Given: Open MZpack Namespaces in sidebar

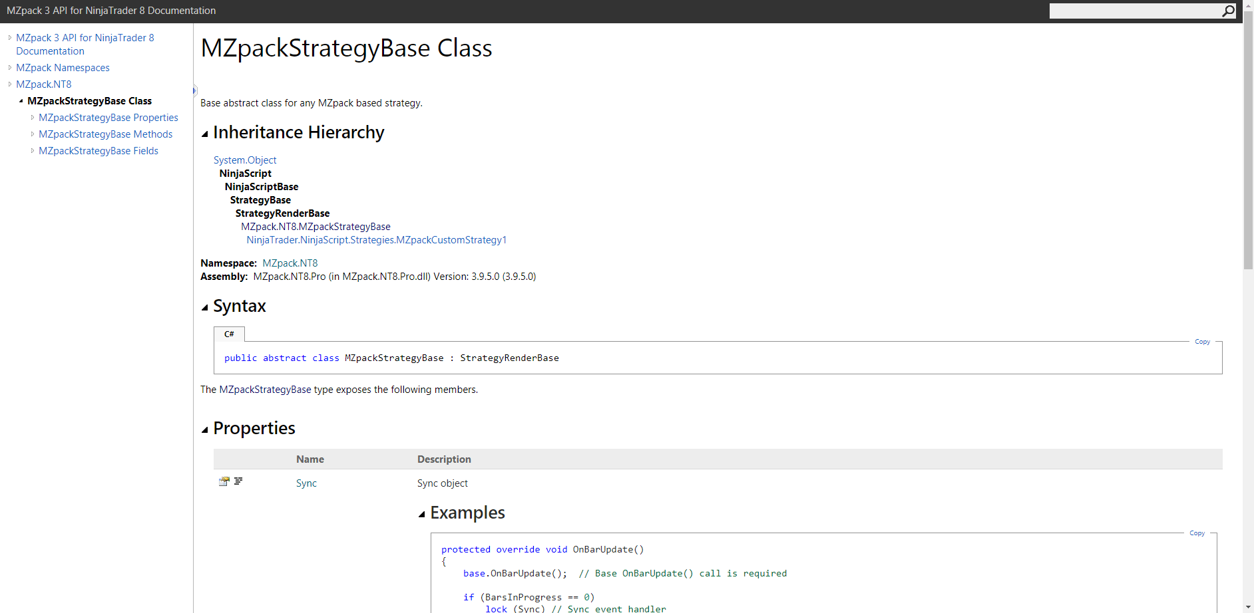Looking at the screenshot, I should (63, 68).
